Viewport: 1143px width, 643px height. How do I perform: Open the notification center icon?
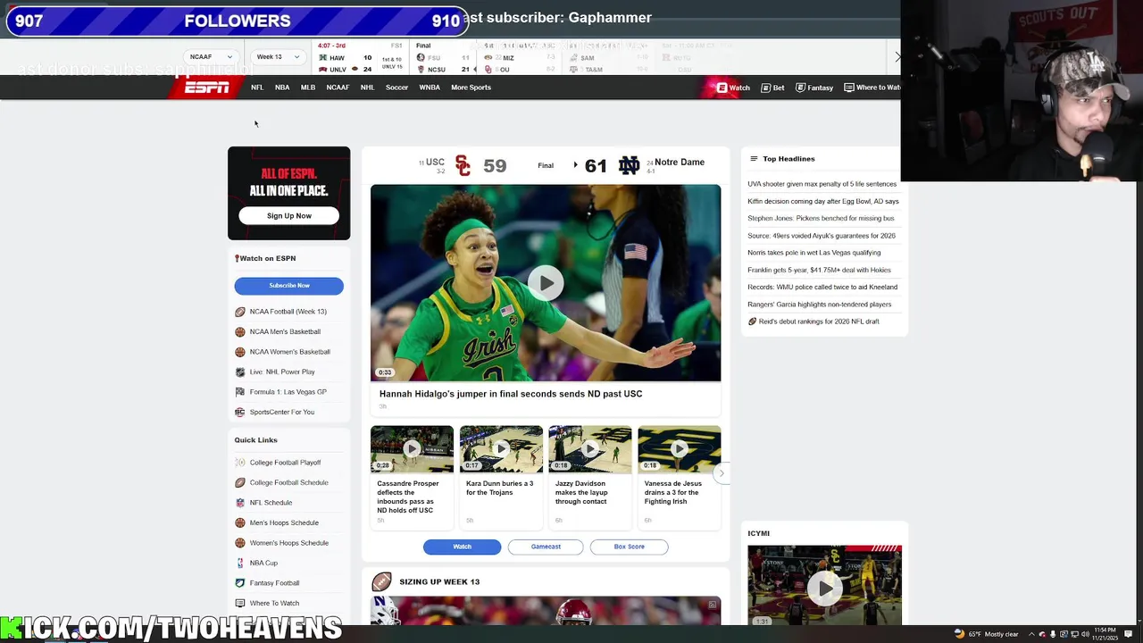[1128, 634]
